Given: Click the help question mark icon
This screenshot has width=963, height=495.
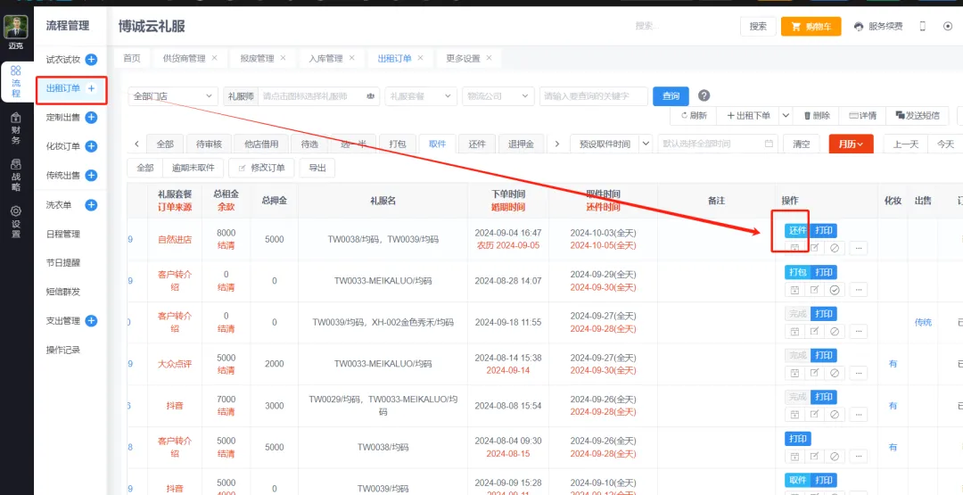Looking at the screenshot, I should coord(704,96).
